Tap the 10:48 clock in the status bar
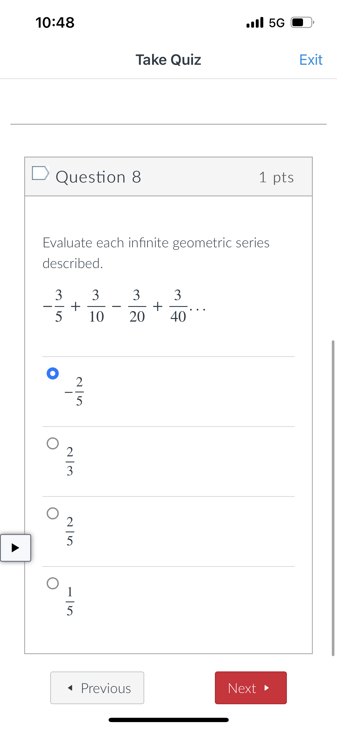337x729 pixels. click(55, 22)
